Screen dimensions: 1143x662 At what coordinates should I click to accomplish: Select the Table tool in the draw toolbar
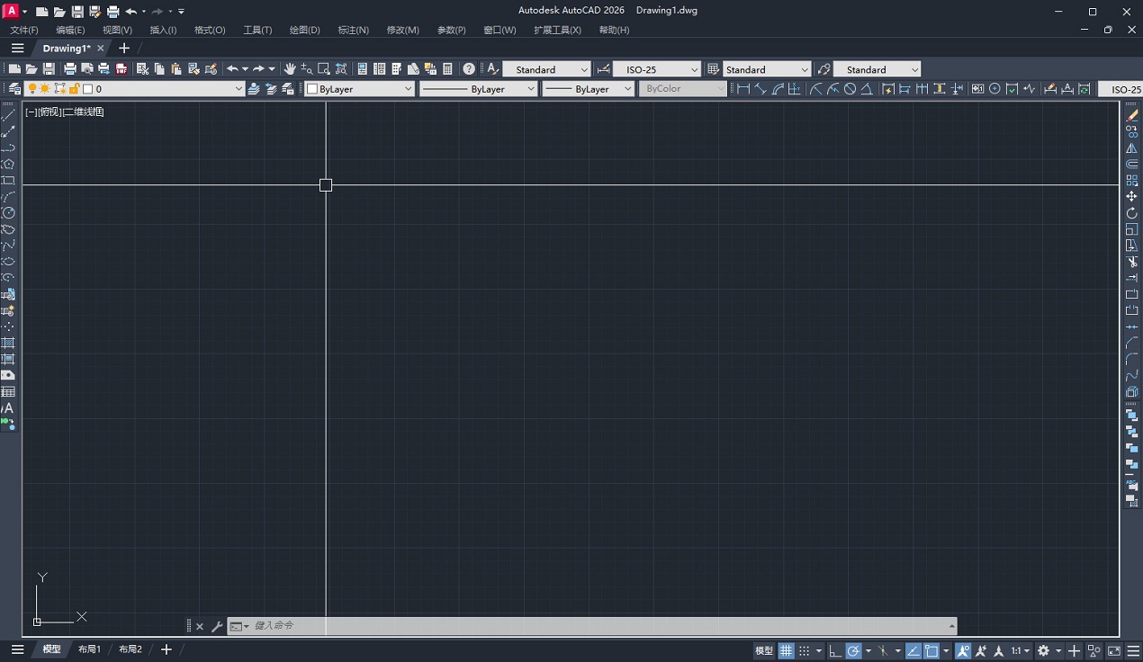(8, 392)
